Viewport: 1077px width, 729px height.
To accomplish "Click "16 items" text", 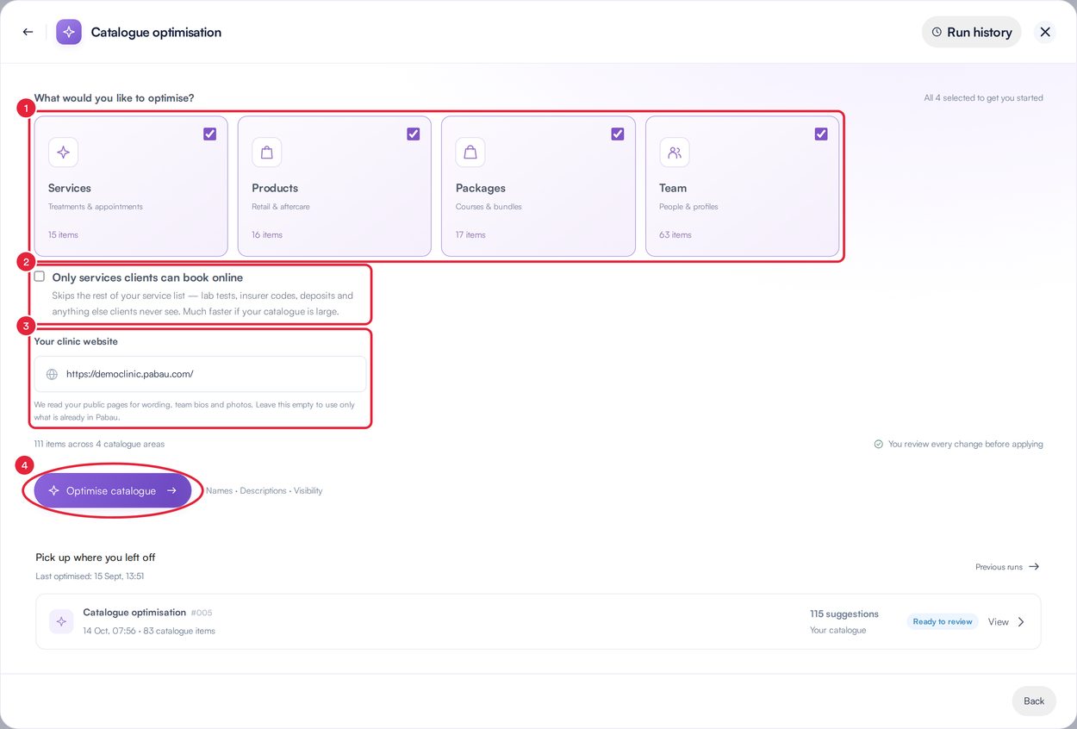I will click(x=267, y=234).
